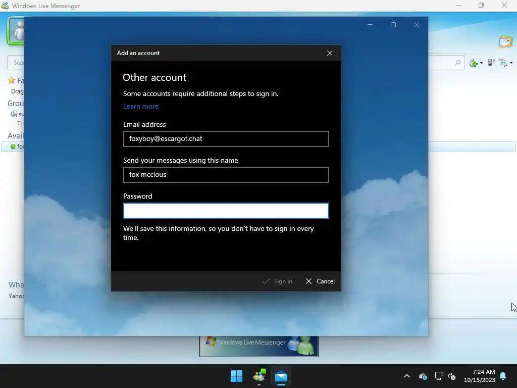Screen dimensions: 517x388
Task: Click the Learn more link
Action: pyautogui.click(x=141, y=106)
